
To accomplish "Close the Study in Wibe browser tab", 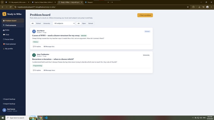I will coord(82,2).
